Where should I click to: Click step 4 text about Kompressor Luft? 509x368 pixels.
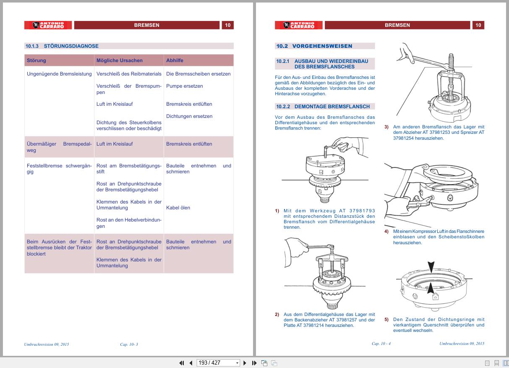point(439,237)
